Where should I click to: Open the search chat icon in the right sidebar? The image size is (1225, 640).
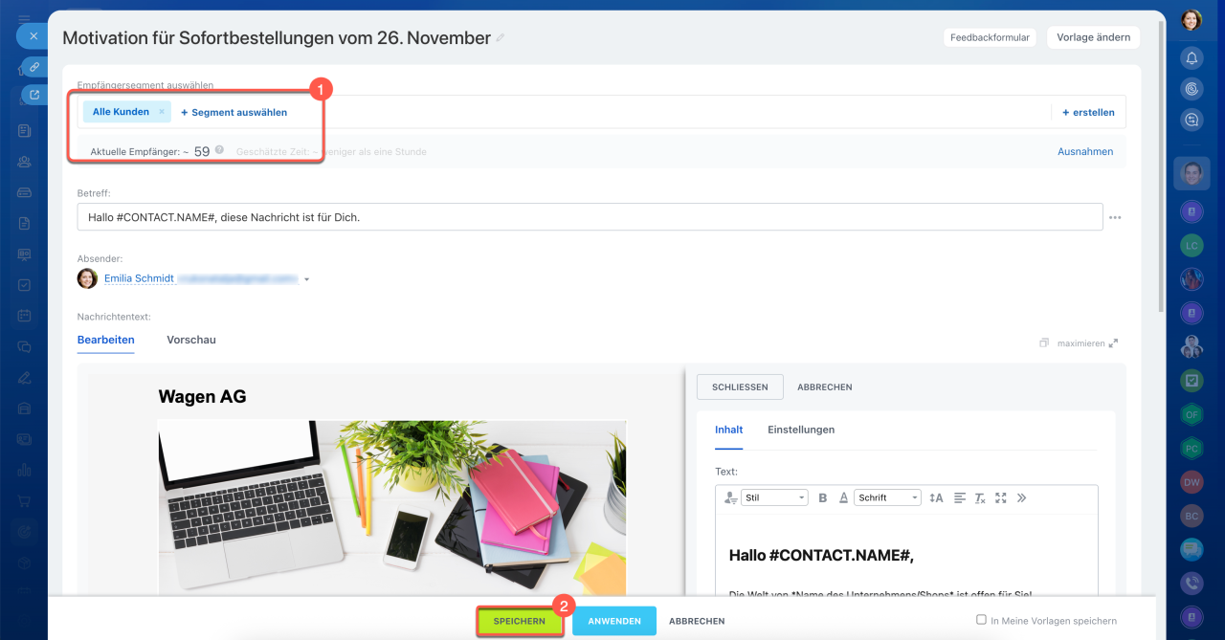(x=1192, y=120)
